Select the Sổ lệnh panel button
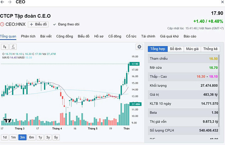The width and height of the screenshot is (225, 145). [x=175, y=49]
